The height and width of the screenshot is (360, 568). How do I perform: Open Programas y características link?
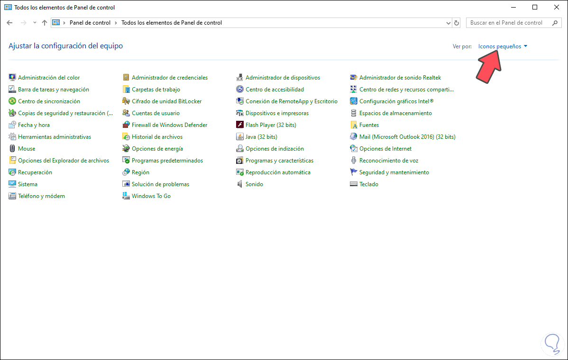280,160
